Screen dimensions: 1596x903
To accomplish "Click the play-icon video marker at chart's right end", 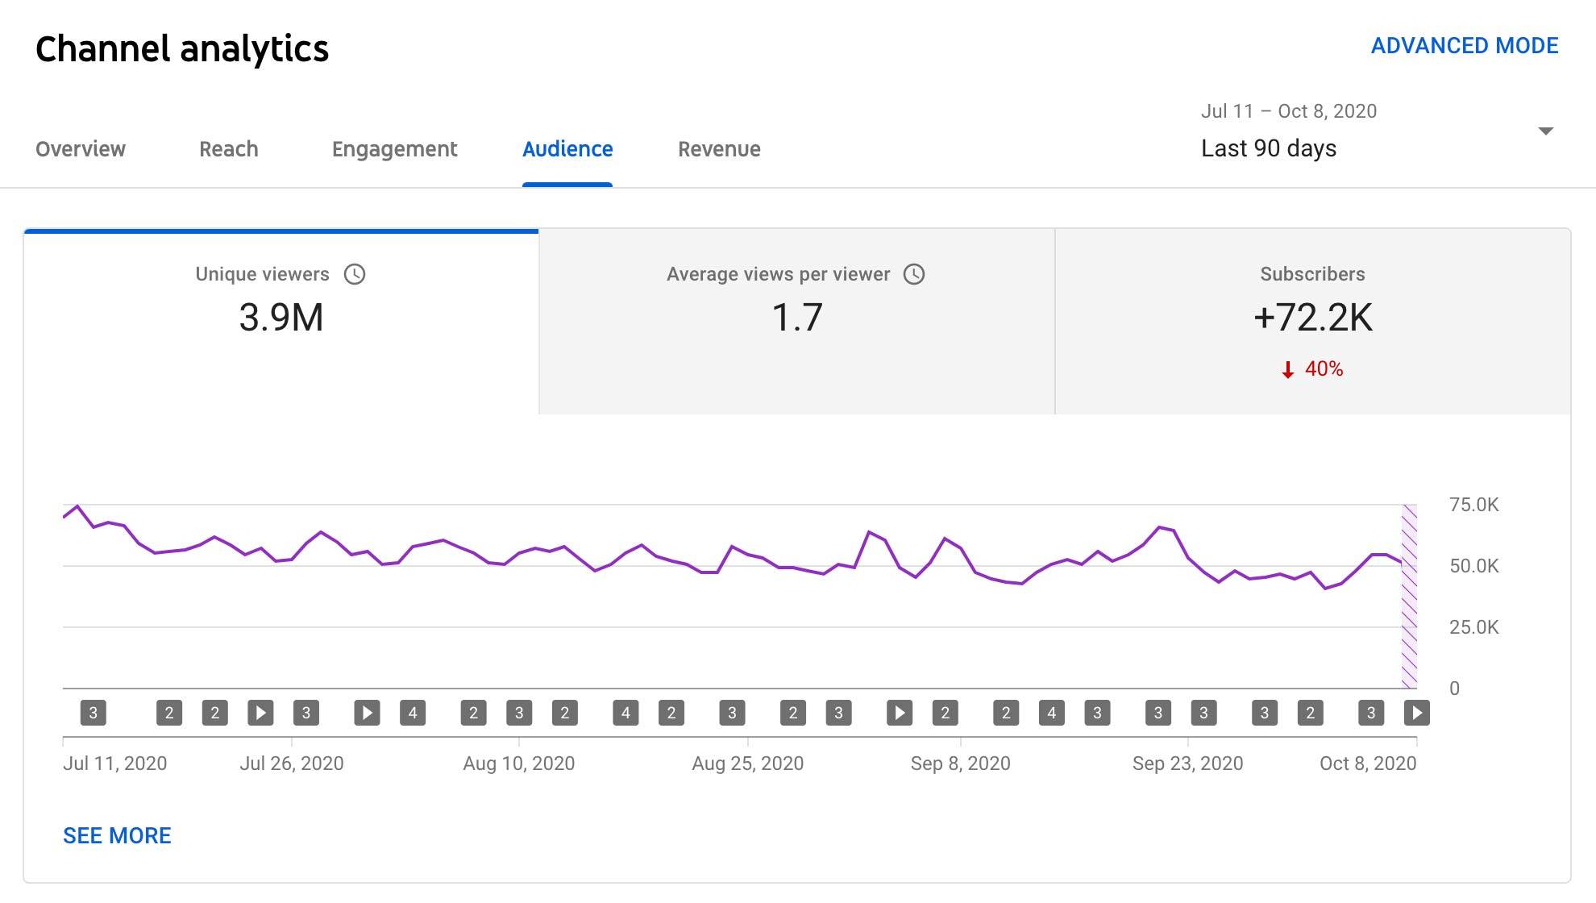I will [1416, 713].
